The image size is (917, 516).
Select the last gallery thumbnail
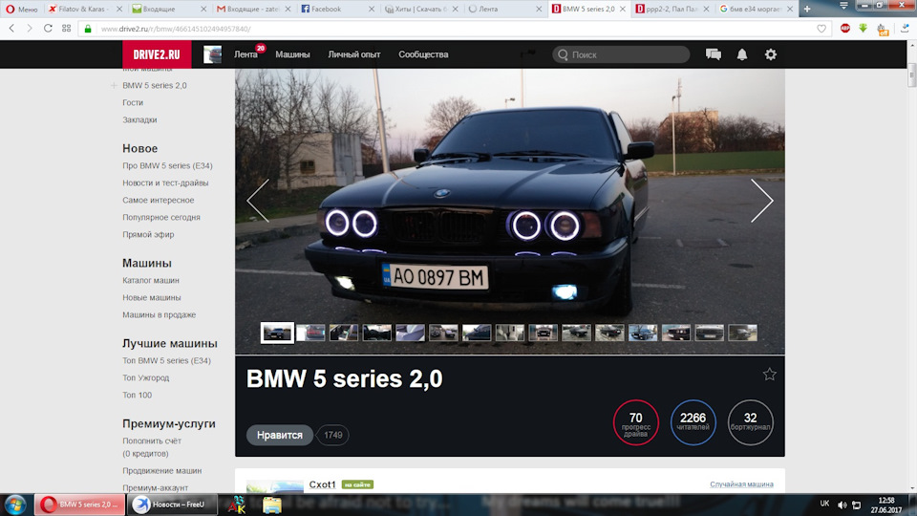[x=743, y=333]
